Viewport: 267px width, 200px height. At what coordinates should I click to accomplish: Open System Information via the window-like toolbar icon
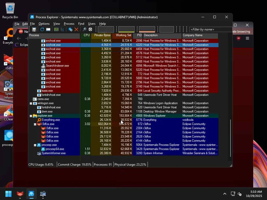[x=48, y=29]
